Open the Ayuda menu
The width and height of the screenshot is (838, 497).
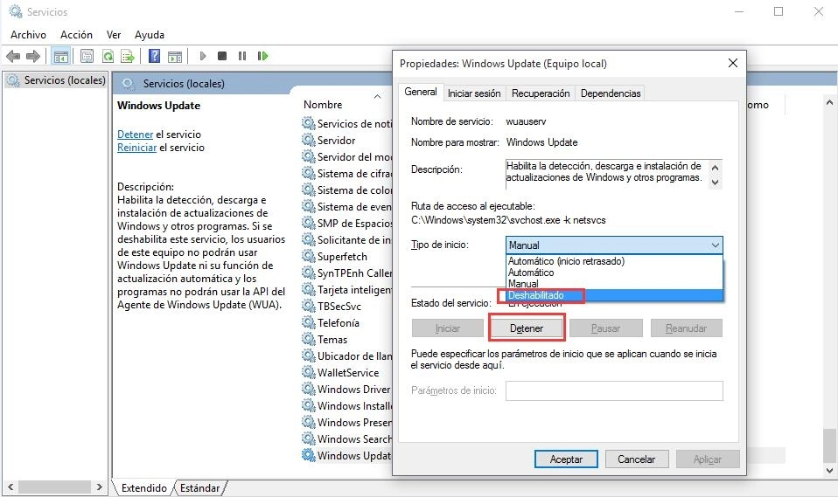149,35
